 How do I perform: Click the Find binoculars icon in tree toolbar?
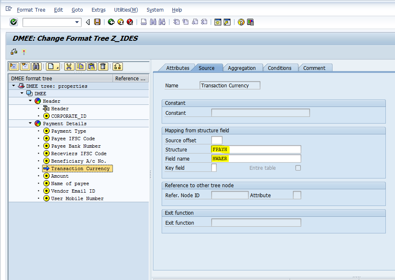36,66
